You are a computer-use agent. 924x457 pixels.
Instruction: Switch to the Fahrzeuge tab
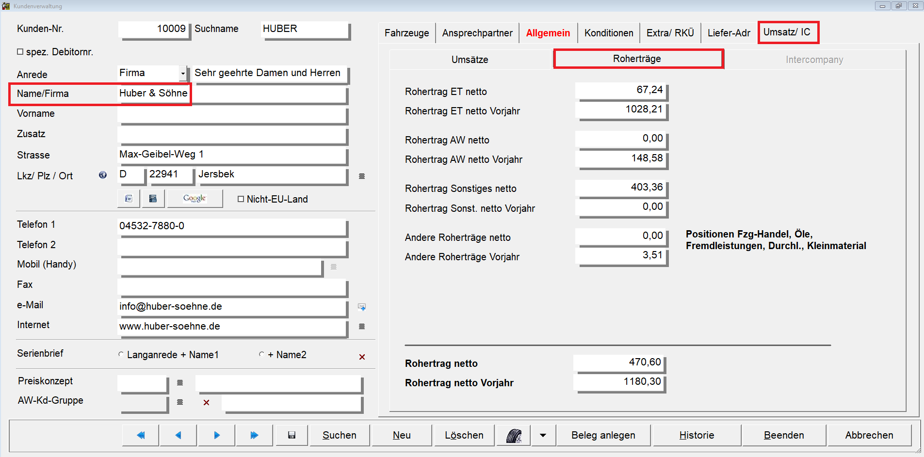[x=406, y=33]
